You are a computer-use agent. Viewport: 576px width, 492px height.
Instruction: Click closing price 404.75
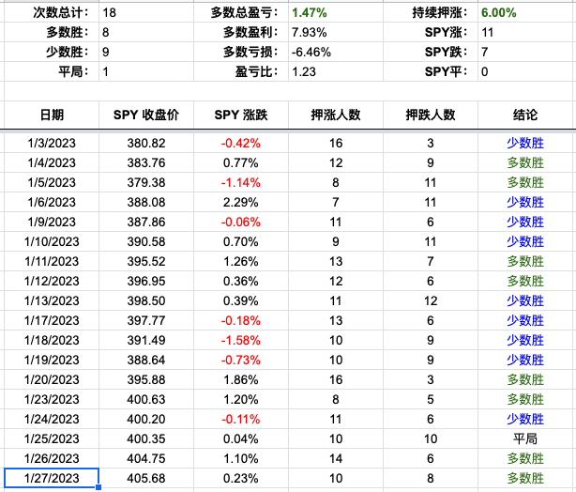click(x=146, y=458)
